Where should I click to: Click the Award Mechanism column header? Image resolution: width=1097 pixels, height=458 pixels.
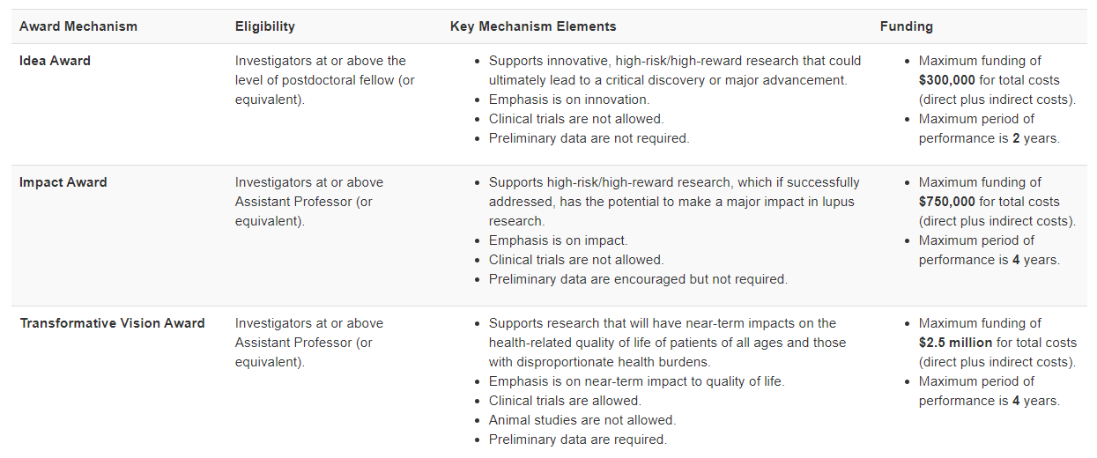pos(78,26)
